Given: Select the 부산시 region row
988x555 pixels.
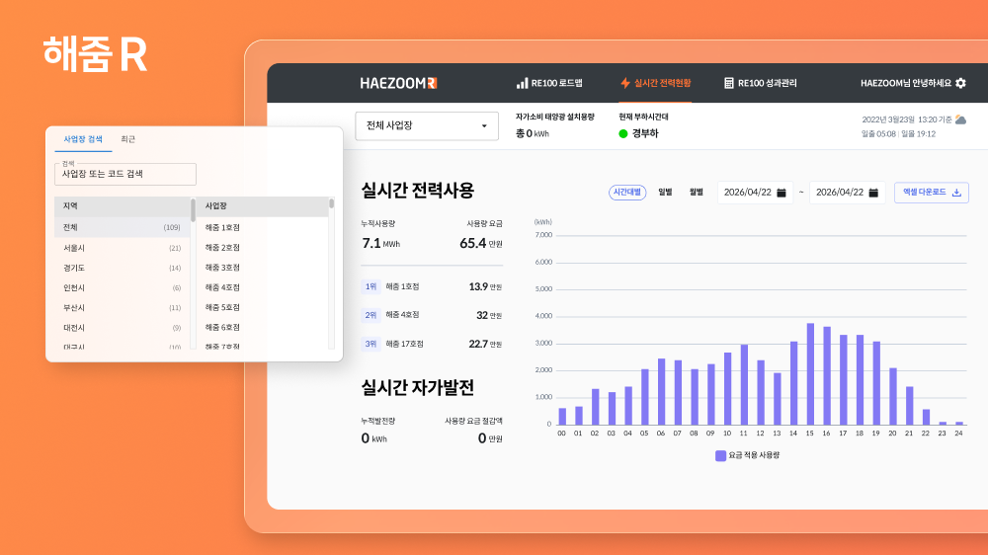Looking at the screenshot, I should coord(123,308).
